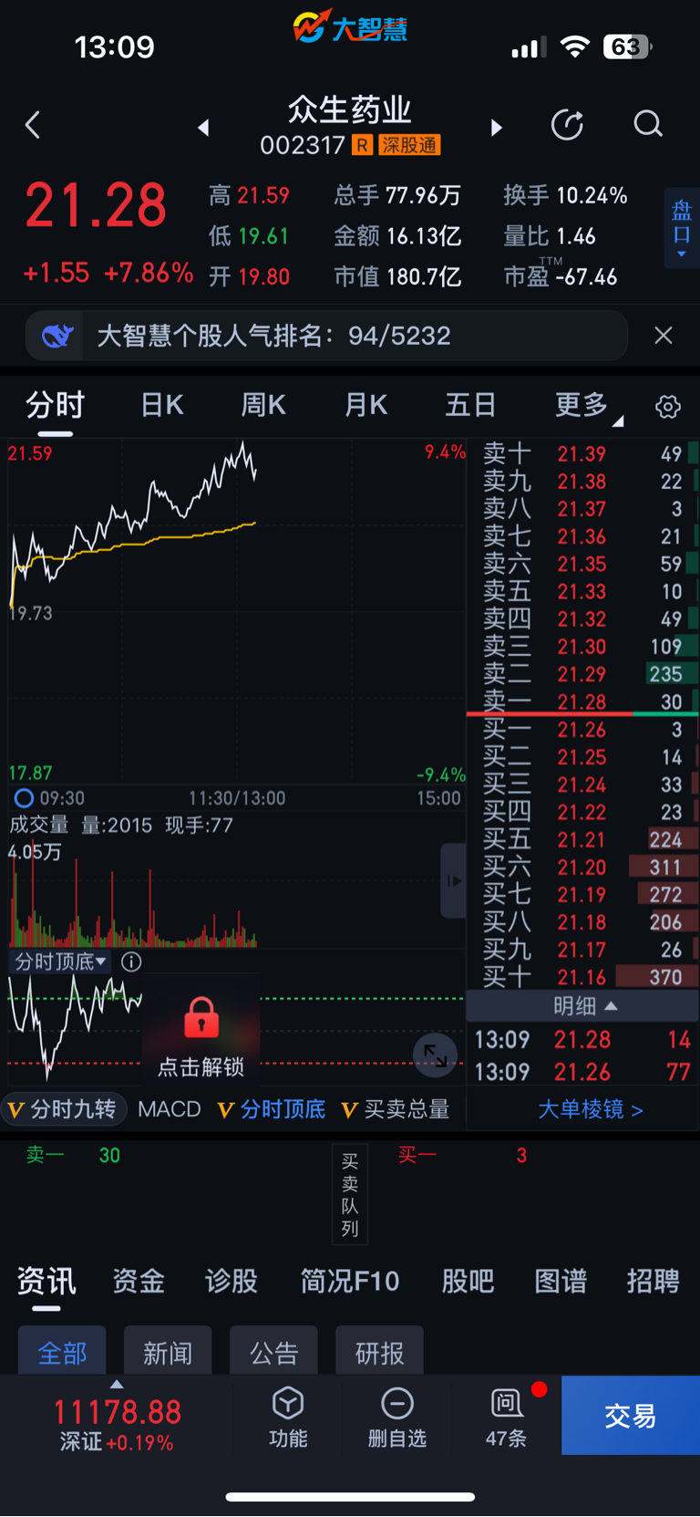The height and width of the screenshot is (1517, 700).
Task: Click the blue circle marker at 09:30
Action: 24,798
